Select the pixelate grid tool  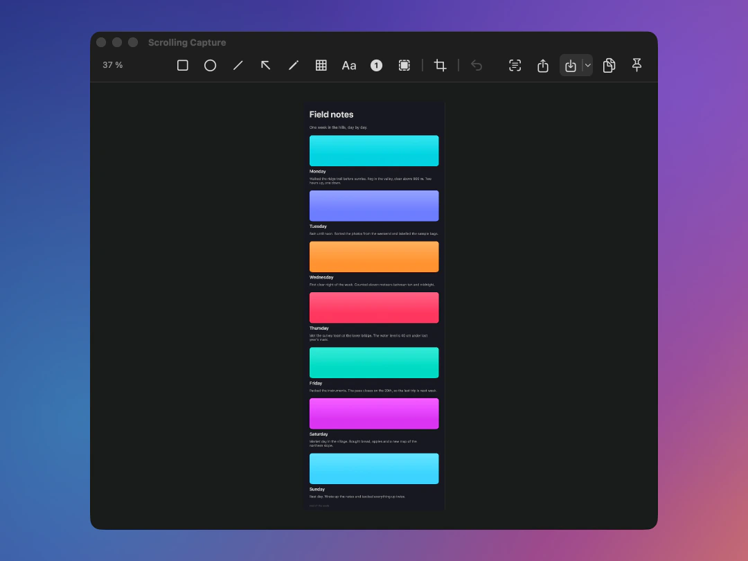[321, 65]
